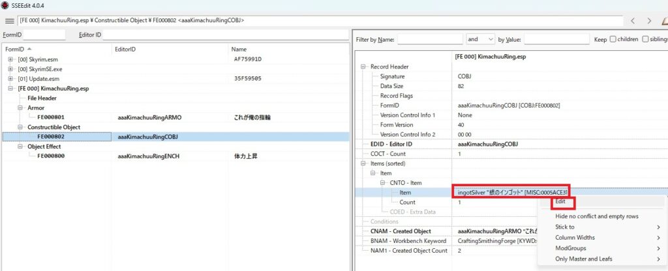The width and height of the screenshot is (668, 271).
Task: Open the 'and' filter operator dropdown
Action: (481, 39)
